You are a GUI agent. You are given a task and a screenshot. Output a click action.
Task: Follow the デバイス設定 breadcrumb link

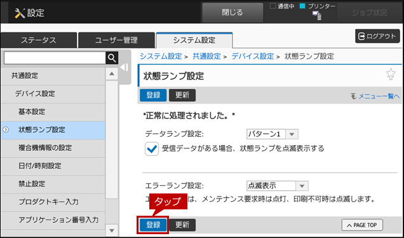pos(253,56)
